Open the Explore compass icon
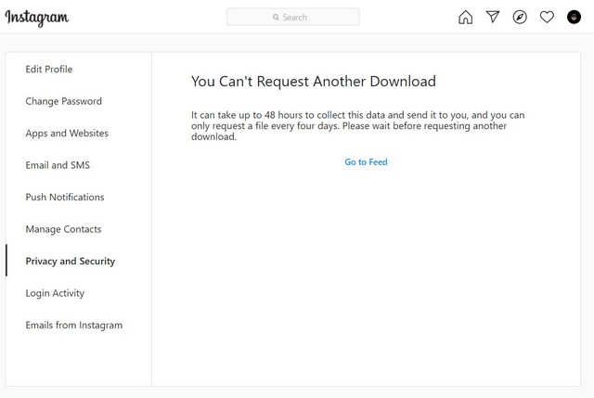 pyautogui.click(x=520, y=17)
